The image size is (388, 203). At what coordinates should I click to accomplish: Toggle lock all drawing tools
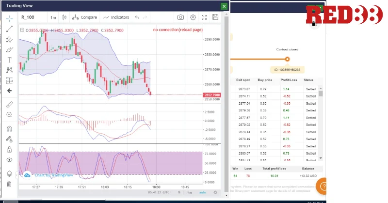(9, 150)
